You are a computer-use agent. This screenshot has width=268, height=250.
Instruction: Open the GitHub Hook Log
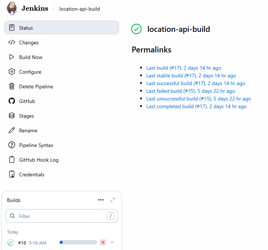pos(38,160)
